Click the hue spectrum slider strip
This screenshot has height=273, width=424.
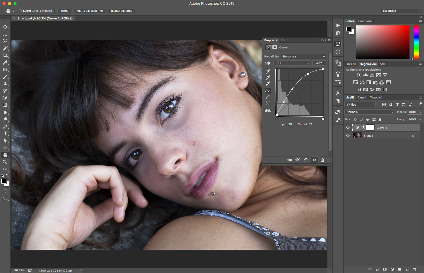pyautogui.click(x=417, y=42)
